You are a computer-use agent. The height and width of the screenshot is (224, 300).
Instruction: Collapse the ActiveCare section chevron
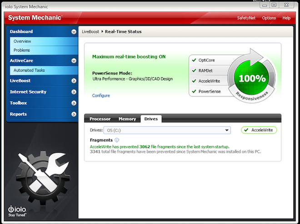74,61
